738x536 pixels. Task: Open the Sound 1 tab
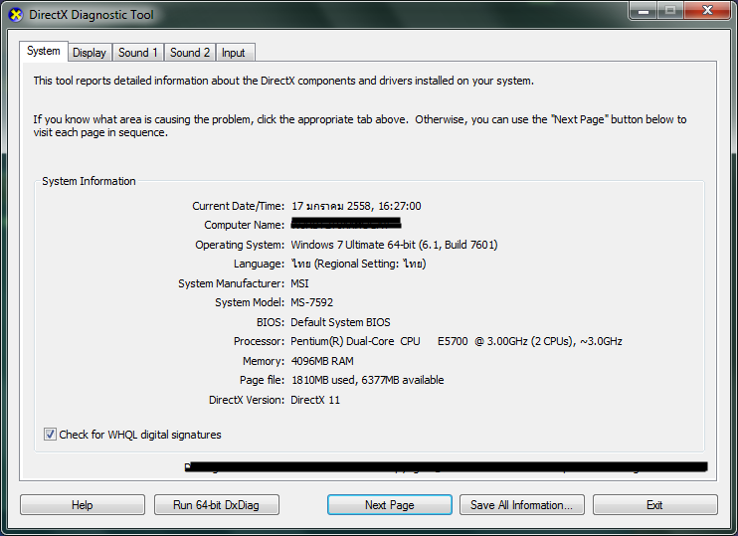tap(138, 53)
